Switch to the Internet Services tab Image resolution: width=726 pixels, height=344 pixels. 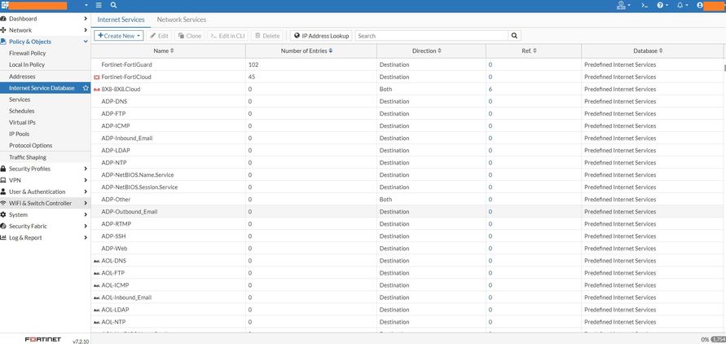[x=121, y=20]
